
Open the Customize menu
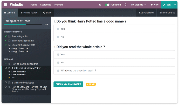(x=46, y=5)
